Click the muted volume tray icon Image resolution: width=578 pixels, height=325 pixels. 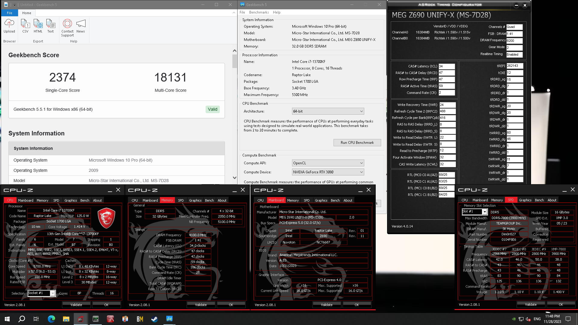click(528, 319)
